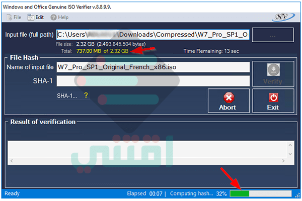Image resolution: width=302 pixels, height=201 pixels.
Task: Click the 'Computing hash... 32%' status text
Action: click(x=198, y=193)
